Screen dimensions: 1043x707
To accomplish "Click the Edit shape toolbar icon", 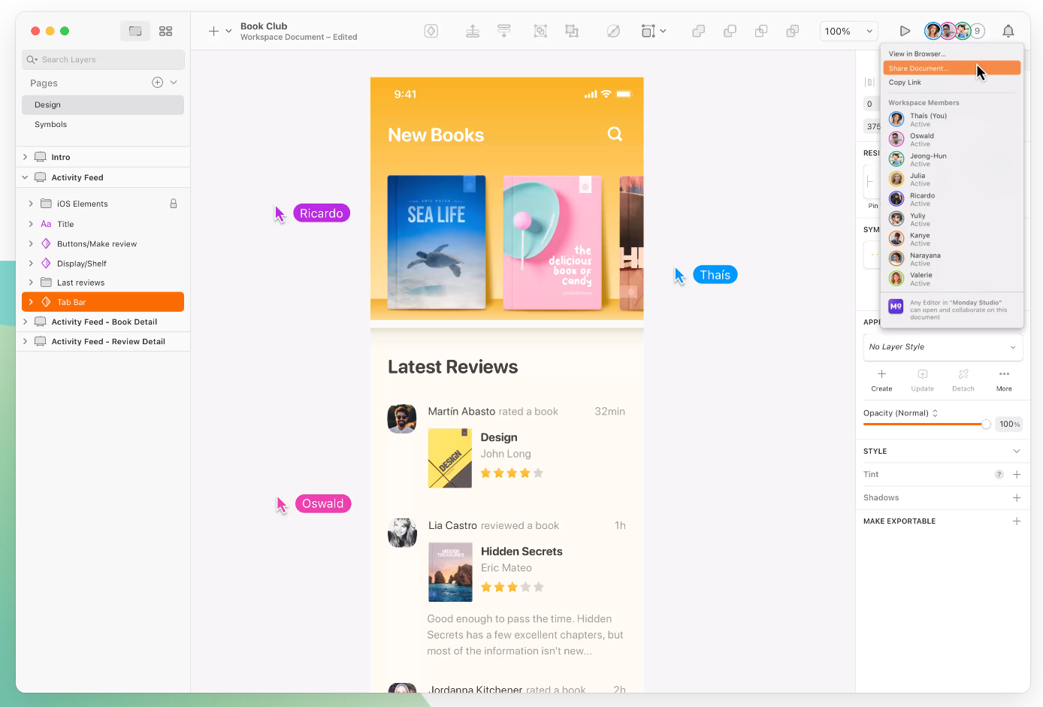I will [x=613, y=31].
